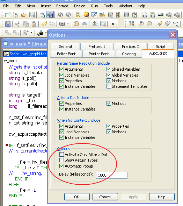Image resolution: width=183 pixels, height=206 pixels.
Task: Uncheck Global Variables checkbox
Action: click(109, 75)
